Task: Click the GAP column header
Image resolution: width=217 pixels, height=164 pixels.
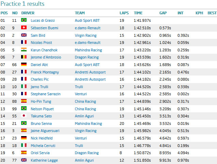Action: [163, 13]
